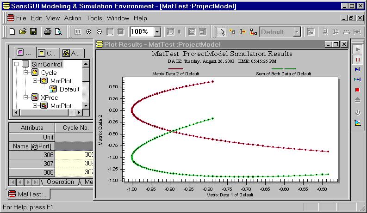367x213 pixels.
Task: Select the arrow pointer tool
Action: pos(222,32)
